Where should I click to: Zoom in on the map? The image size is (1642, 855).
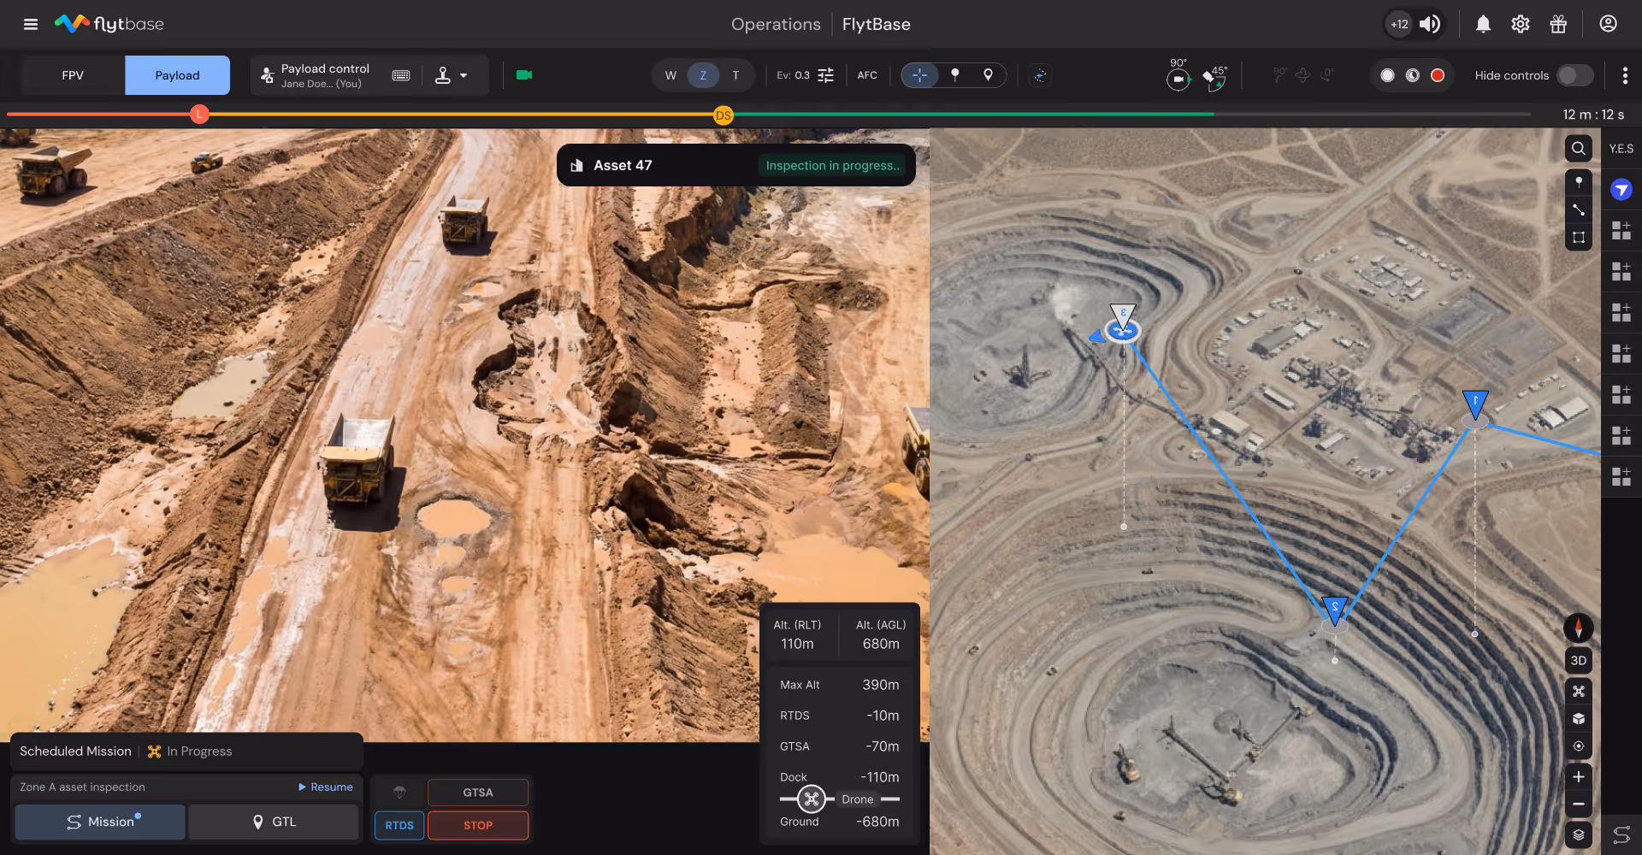[x=1579, y=776]
